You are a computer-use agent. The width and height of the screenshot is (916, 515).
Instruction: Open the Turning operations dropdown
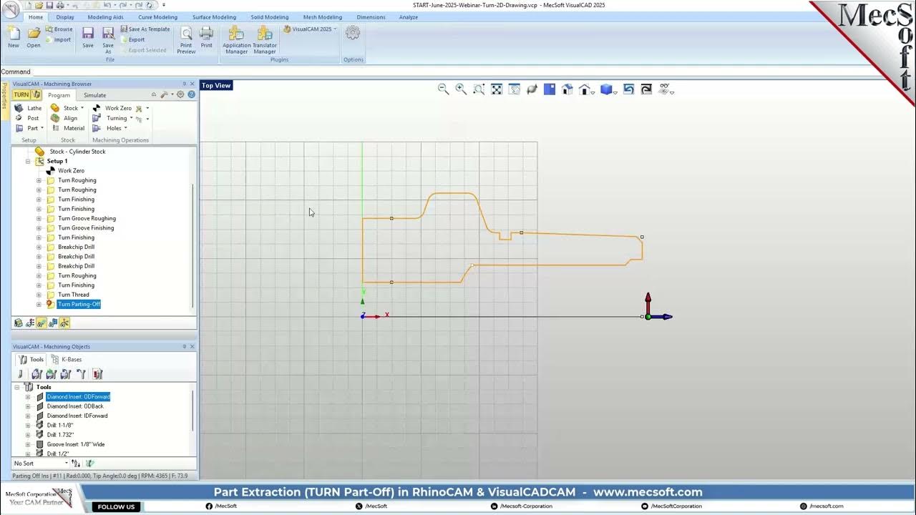tap(131, 118)
